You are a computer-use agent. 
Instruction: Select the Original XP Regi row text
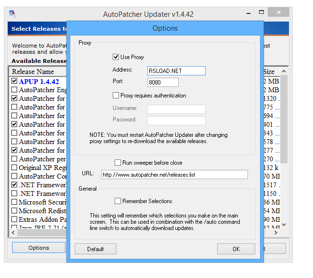43,168
